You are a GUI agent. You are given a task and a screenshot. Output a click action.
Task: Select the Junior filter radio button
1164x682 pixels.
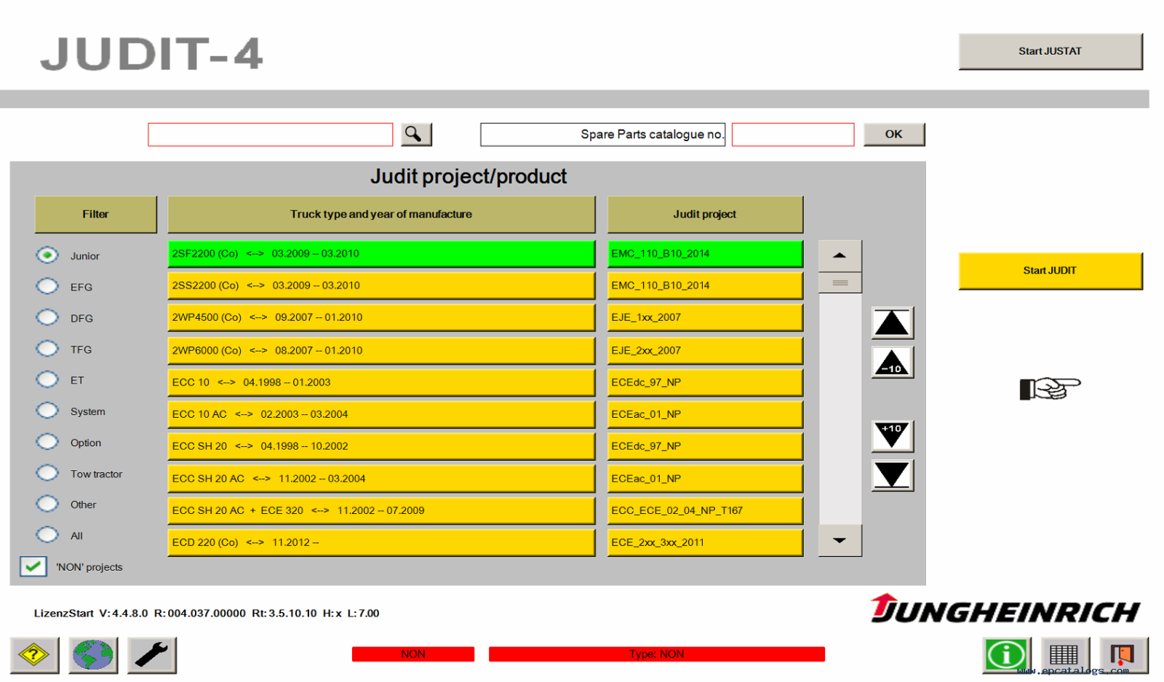pyautogui.click(x=47, y=255)
